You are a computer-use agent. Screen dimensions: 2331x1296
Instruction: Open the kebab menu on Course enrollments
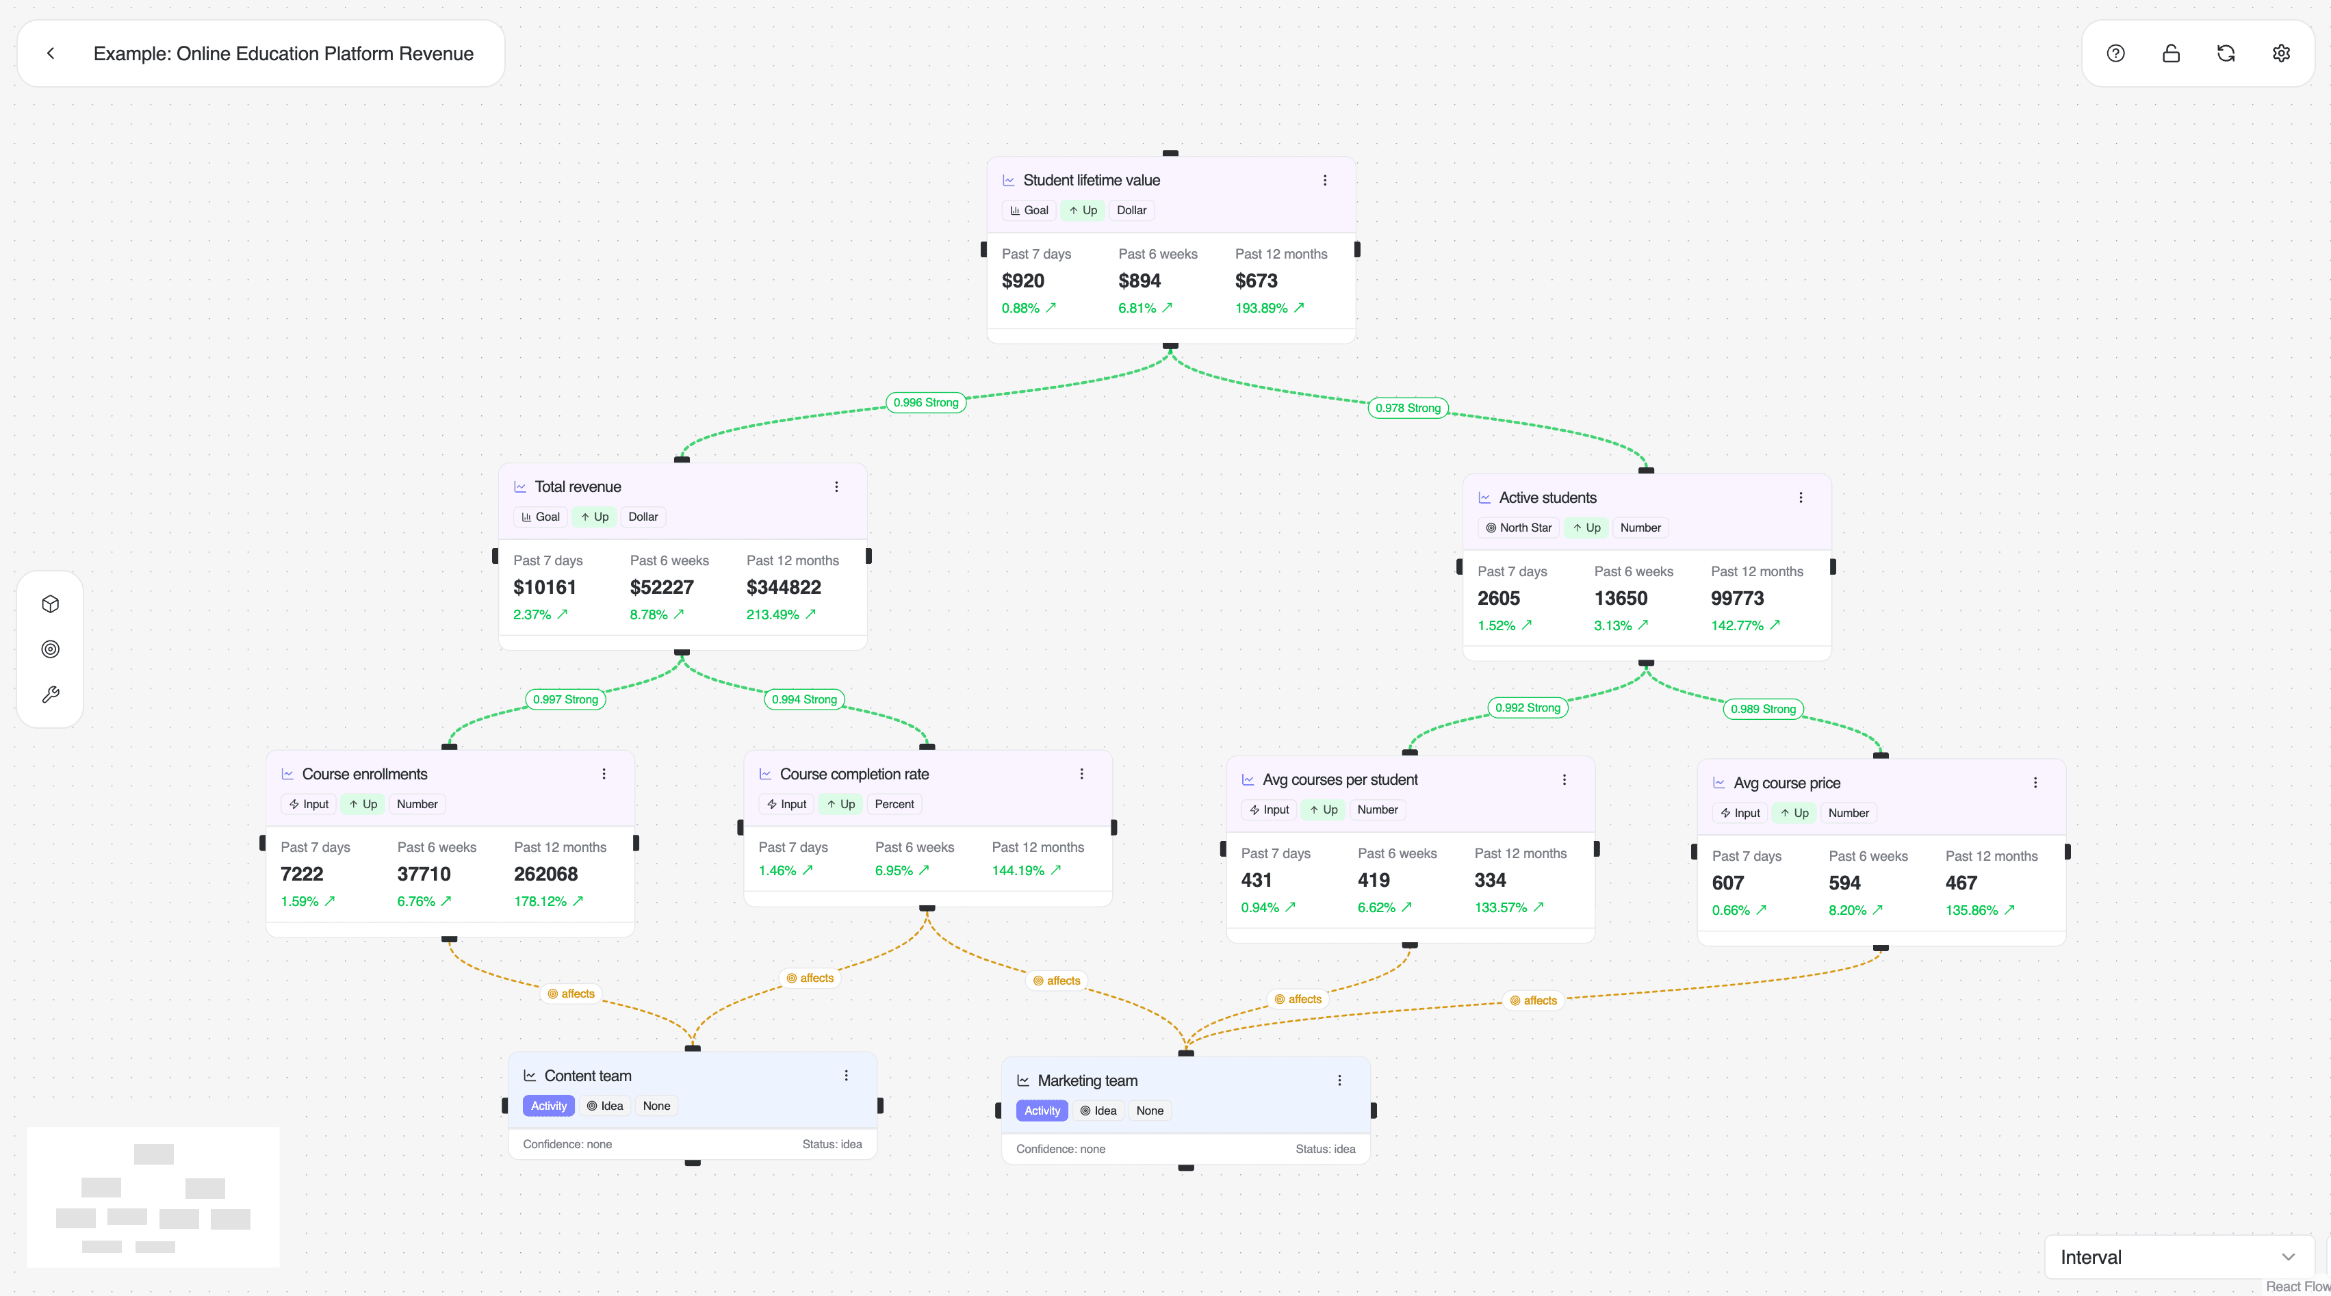pyautogui.click(x=604, y=774)
